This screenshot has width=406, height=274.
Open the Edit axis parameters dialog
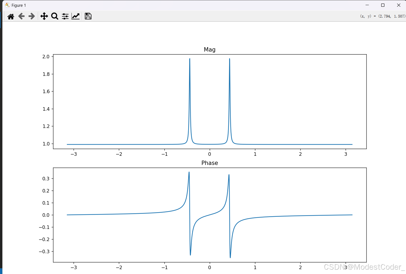point(75,16)
